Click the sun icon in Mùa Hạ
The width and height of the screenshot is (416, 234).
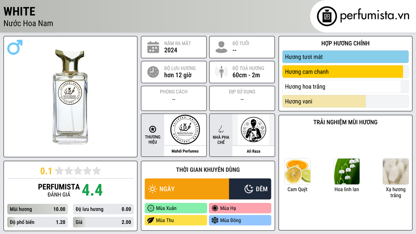click(x=215, y=208)
